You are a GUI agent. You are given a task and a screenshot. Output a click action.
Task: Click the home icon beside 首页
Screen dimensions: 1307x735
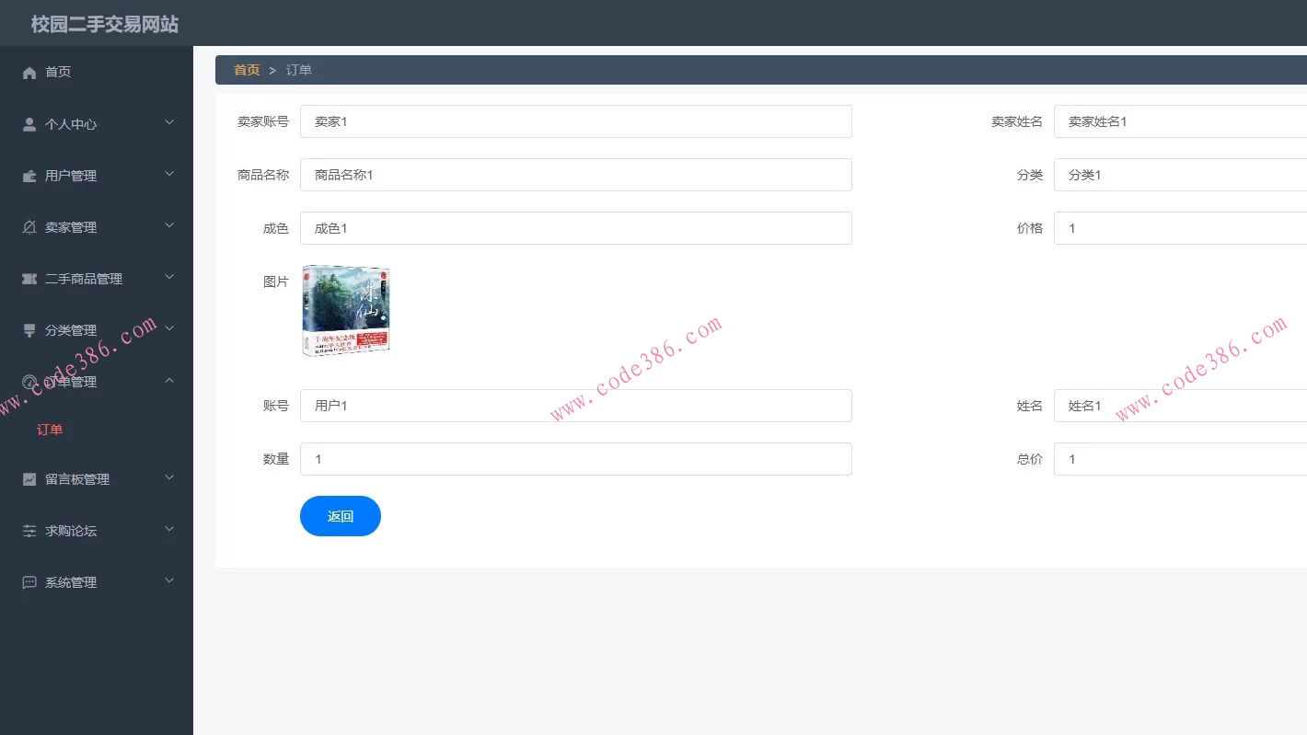29,72
